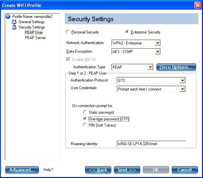Select the Personal Security radio button
Viewport: 203px width, 178px height.
(x=67, y=32)
